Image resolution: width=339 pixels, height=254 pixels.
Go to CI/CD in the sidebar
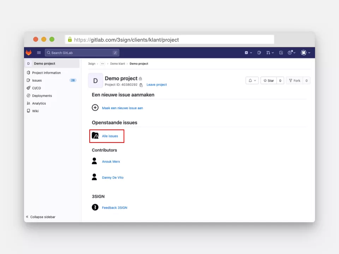tap(36, 88)
